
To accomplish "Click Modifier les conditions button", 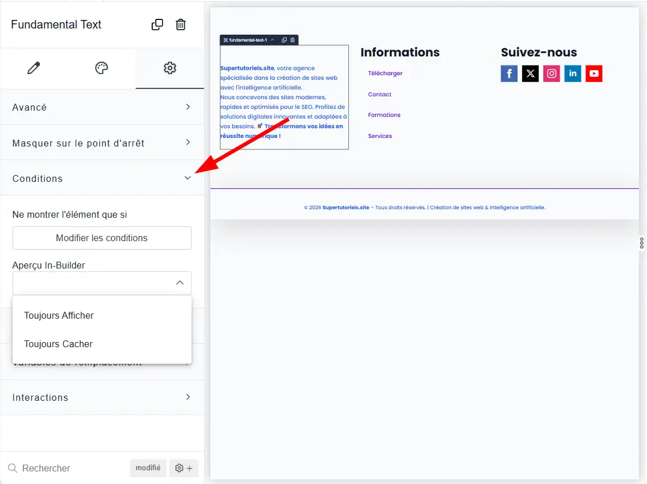I will (102, 238).
